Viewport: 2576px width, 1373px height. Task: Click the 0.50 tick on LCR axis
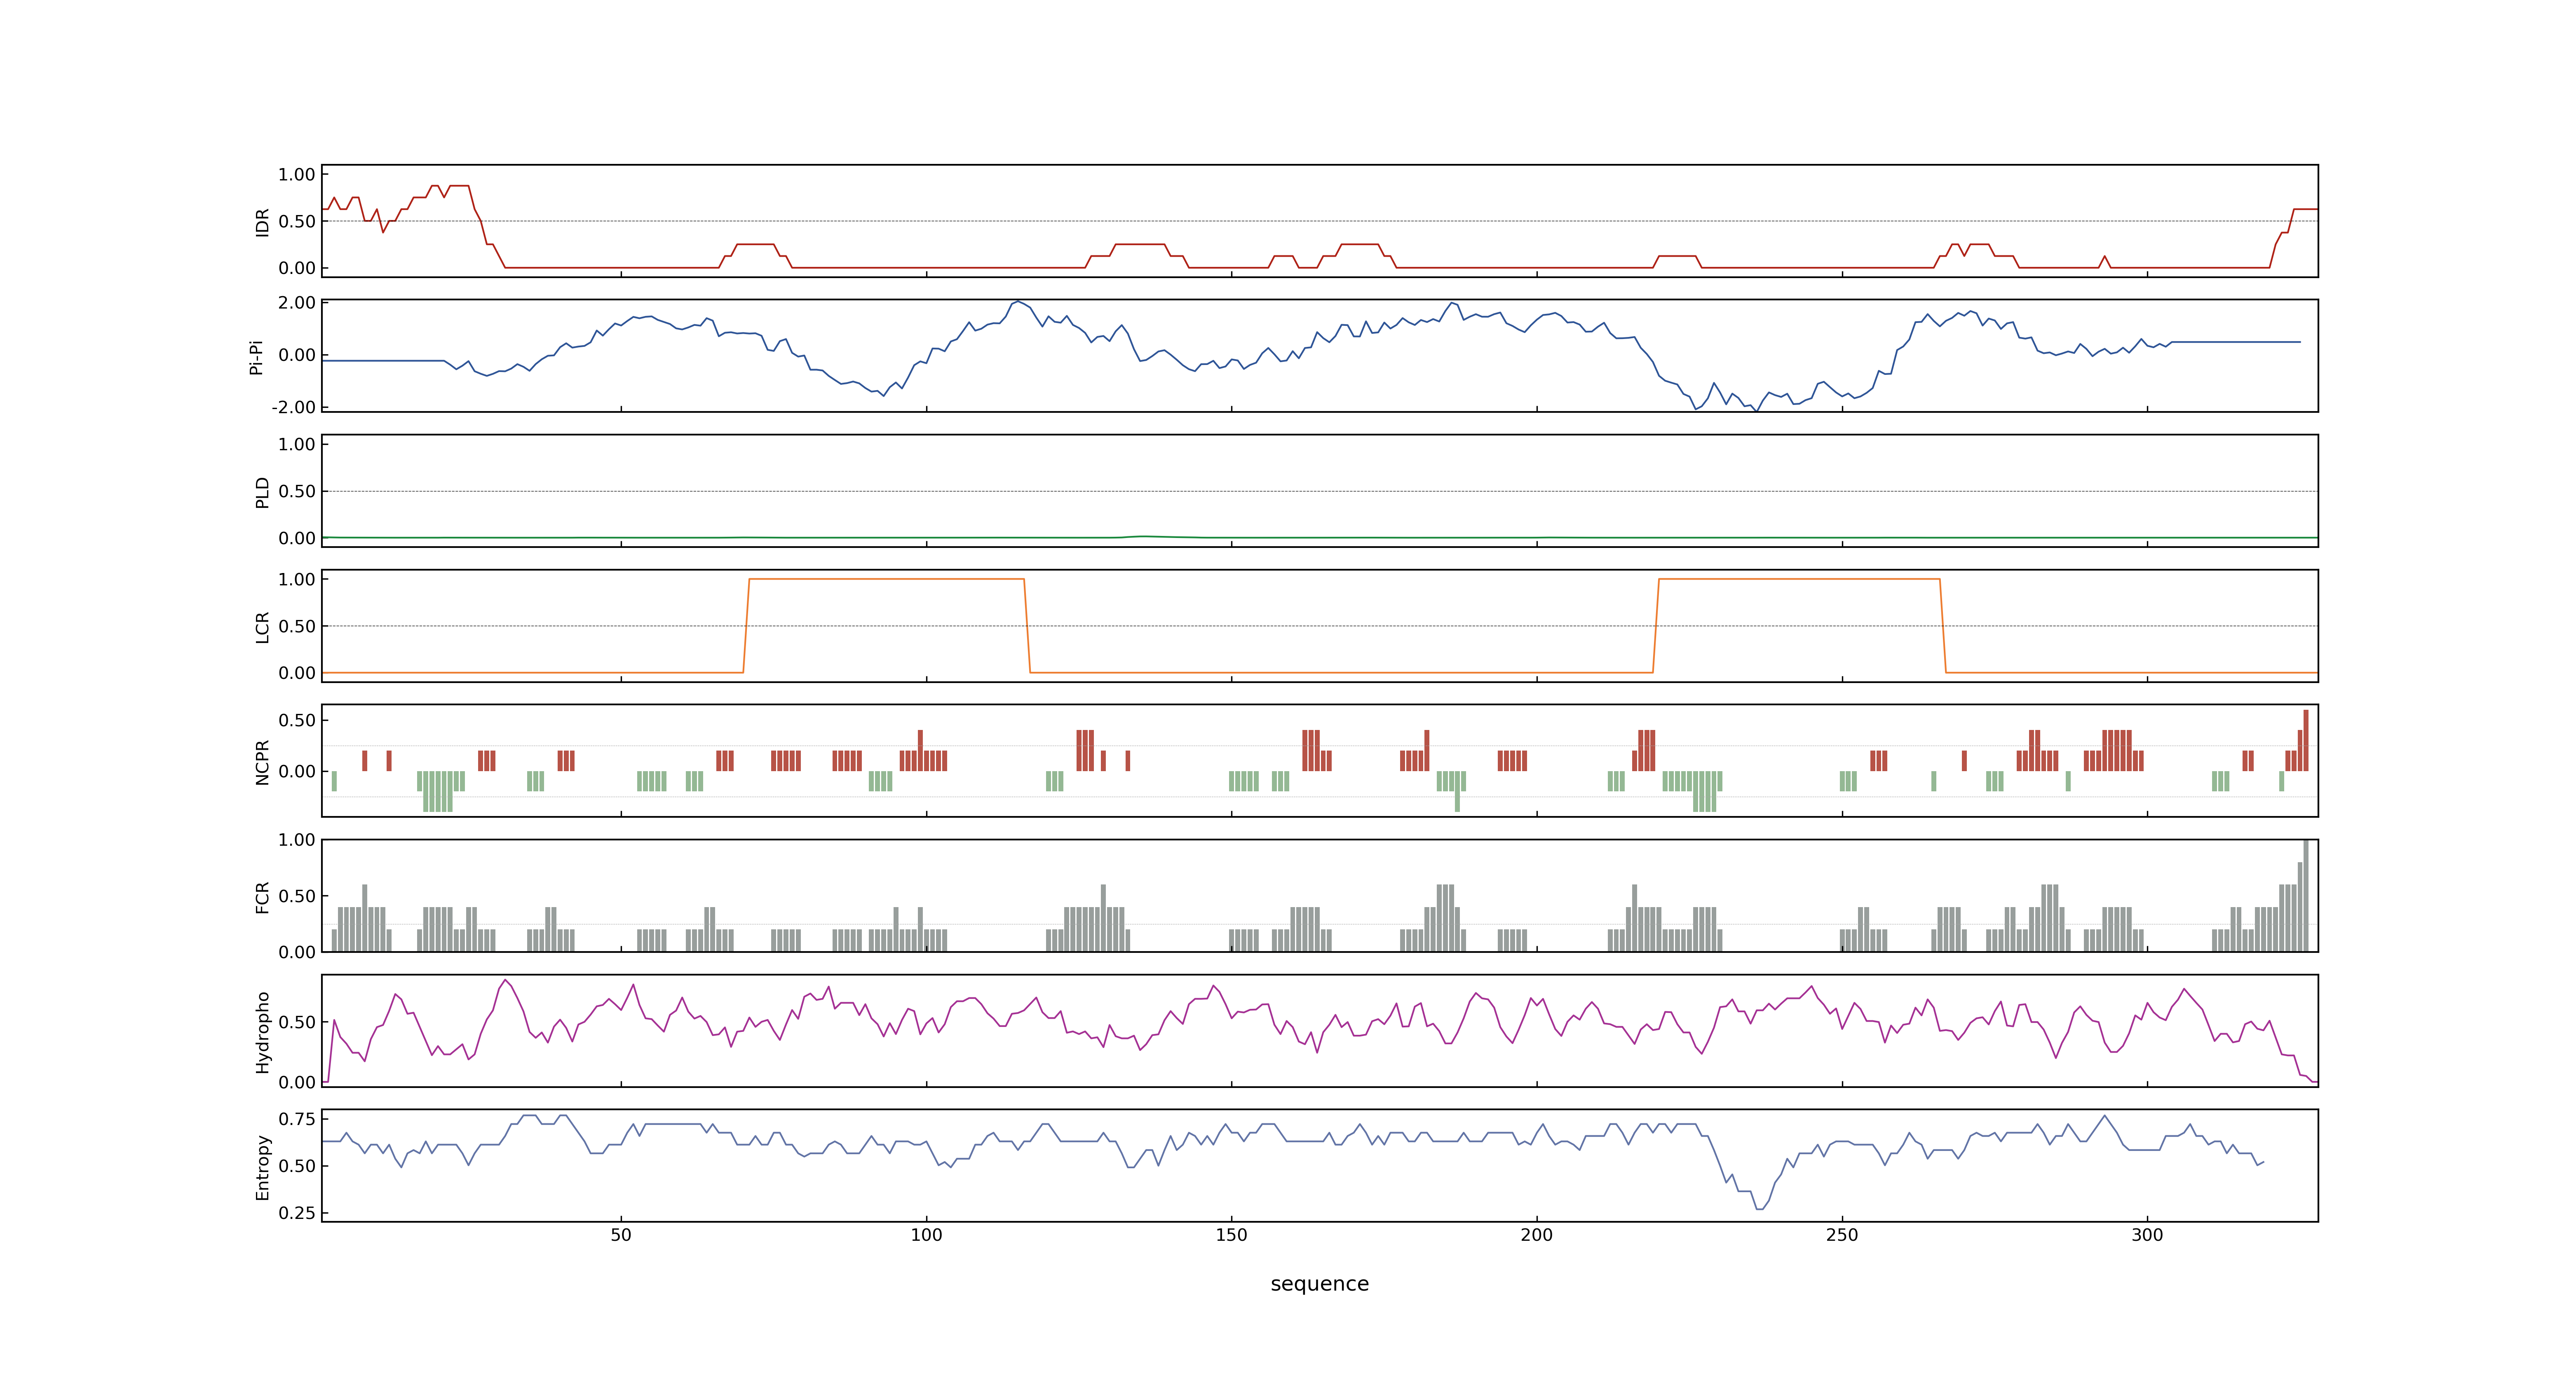pyautogui.click(x=297, y=627)
